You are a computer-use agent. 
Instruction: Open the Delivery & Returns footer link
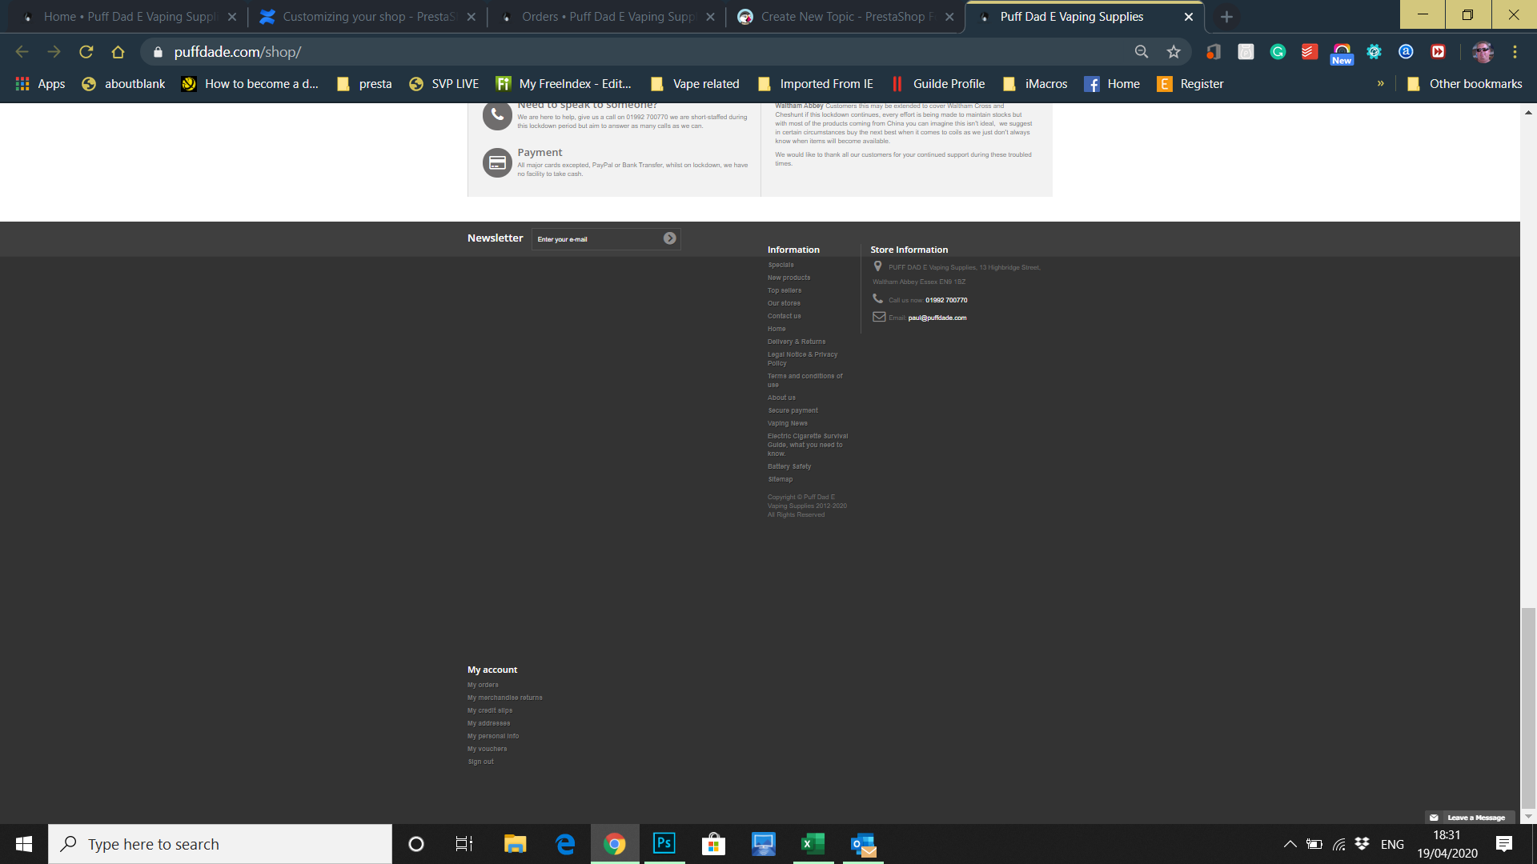pyautogui.click(x=796, y=342)
